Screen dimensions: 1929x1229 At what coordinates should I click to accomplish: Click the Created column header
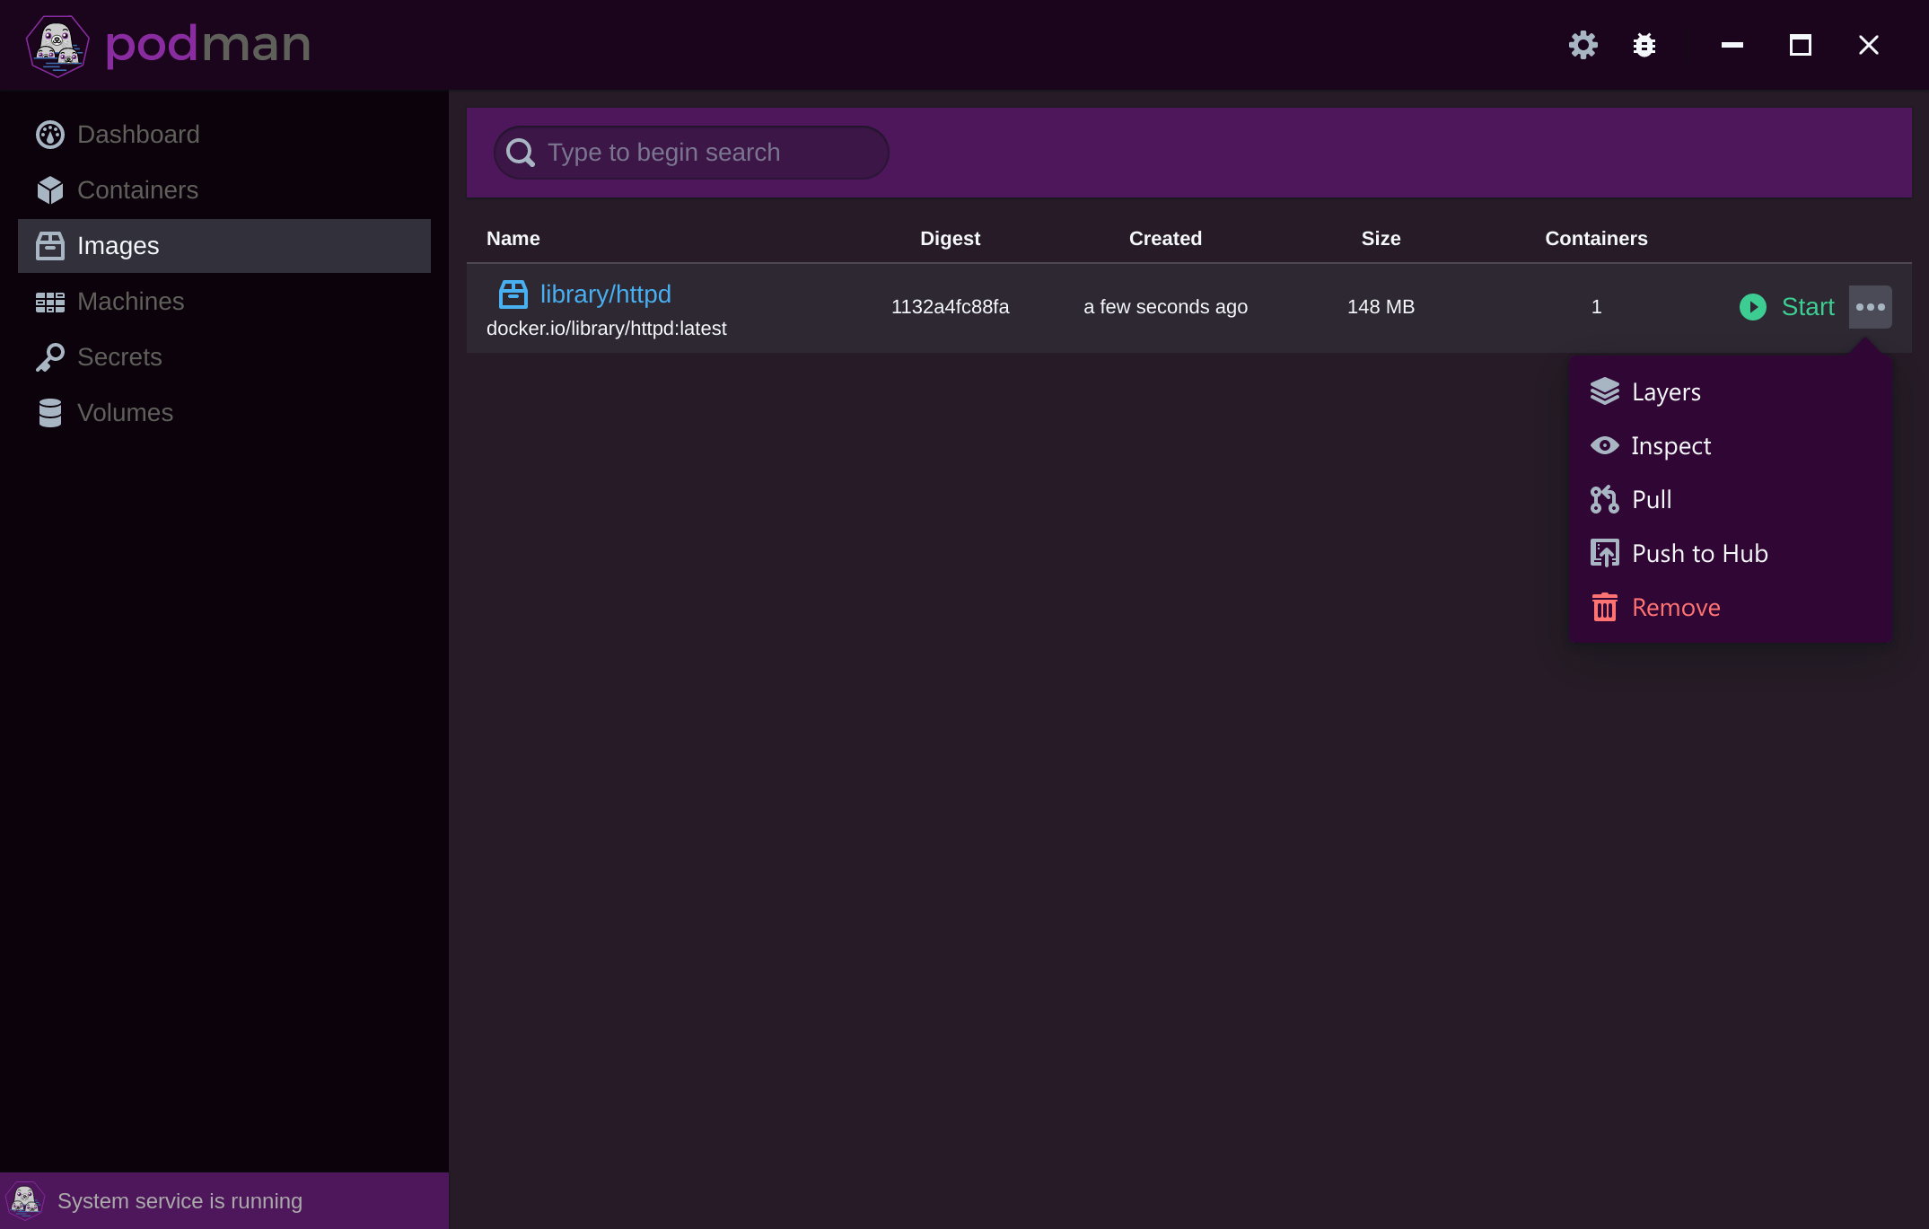point(1165,239)
